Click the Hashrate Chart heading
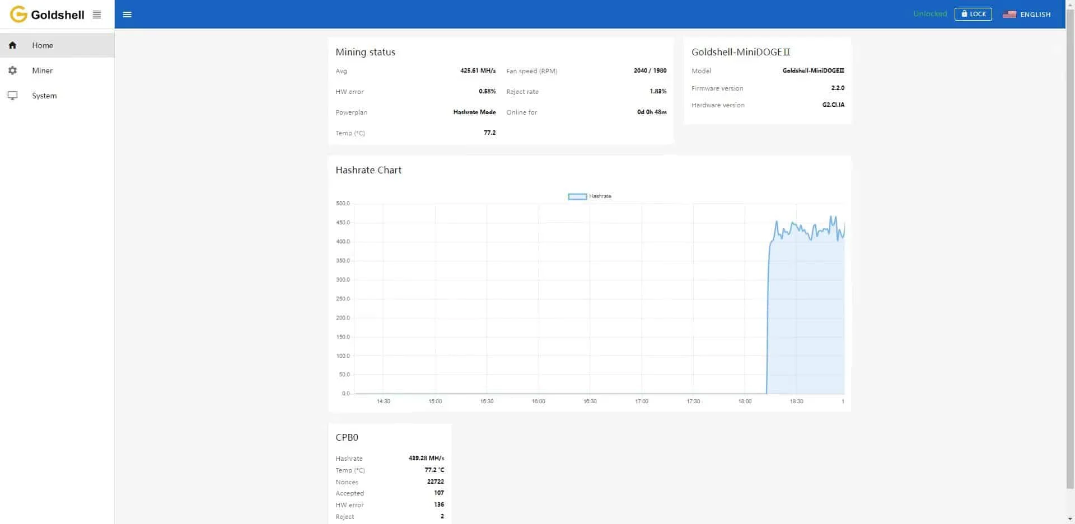Viewport: 1075px width, 524px height. (x=368, y=170)
